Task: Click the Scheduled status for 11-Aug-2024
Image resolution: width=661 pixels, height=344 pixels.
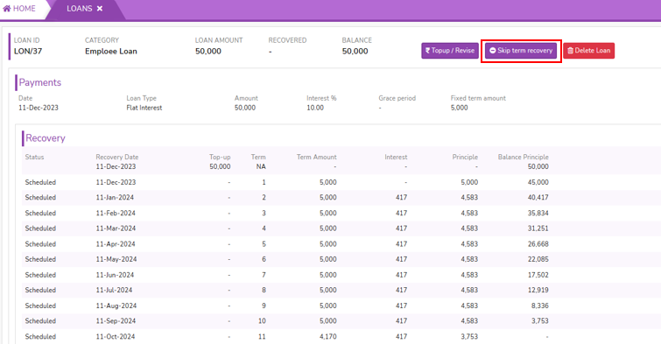Action: 40,305
